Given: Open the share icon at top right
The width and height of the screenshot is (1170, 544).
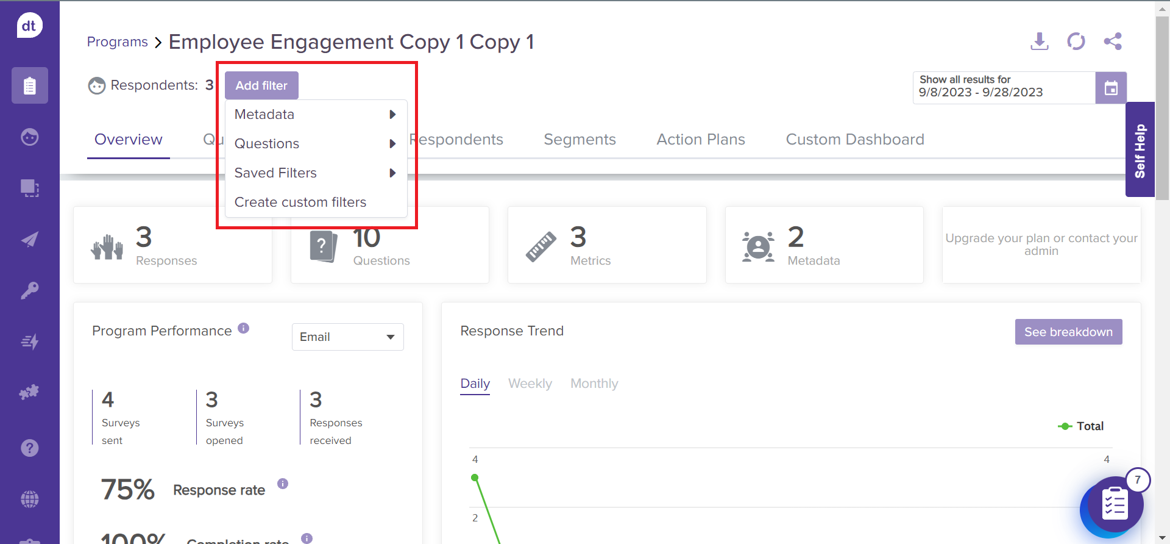Looking at the screenshot, I should click(1112, 41).
